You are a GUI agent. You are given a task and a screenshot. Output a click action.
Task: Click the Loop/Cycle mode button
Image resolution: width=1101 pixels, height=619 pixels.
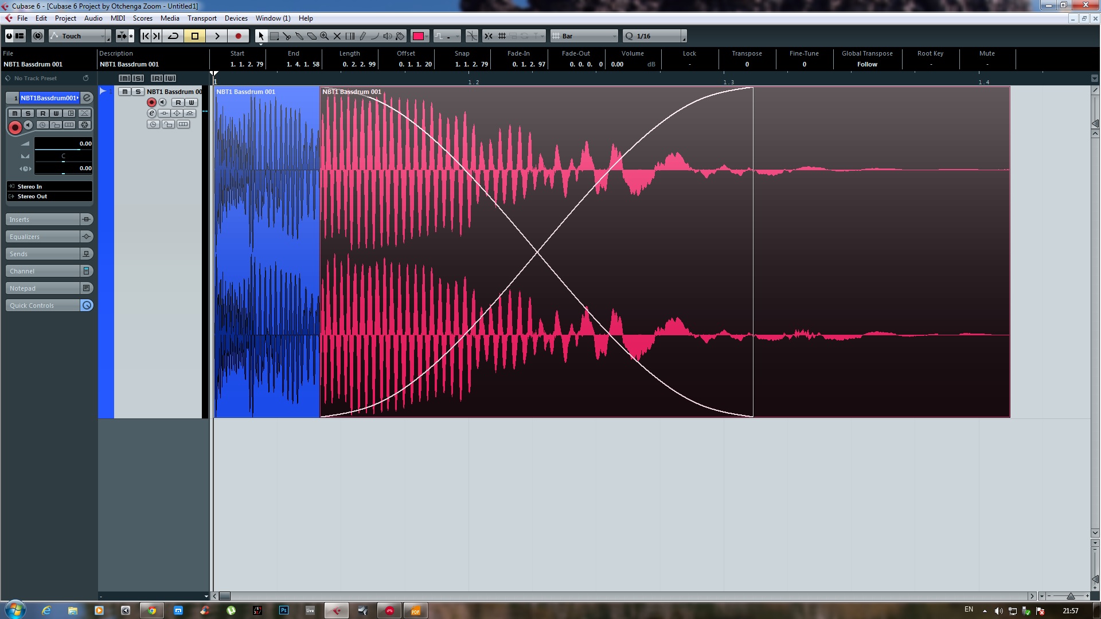tap(173, 36)
